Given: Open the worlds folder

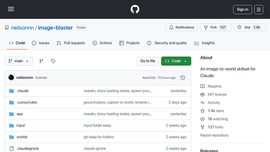Looking at the screenshot, I should (22, 137).
